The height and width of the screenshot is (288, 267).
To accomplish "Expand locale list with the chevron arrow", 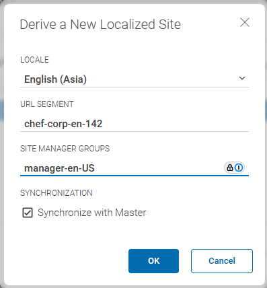I will coord(242,78).
